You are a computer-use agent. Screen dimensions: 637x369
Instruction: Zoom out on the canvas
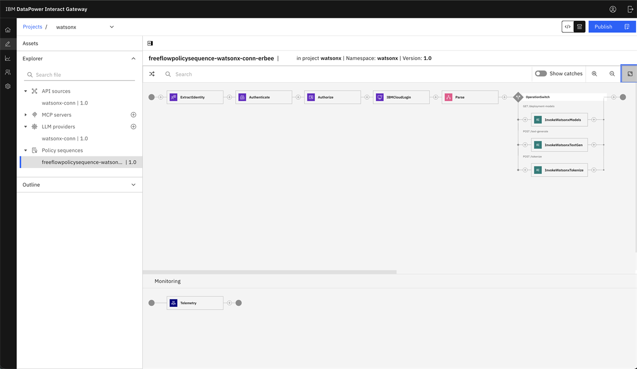(x=612, y=74)
